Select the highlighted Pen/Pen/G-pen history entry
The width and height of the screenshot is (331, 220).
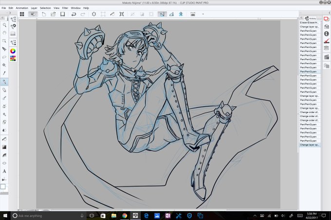[x=310, y=71]
